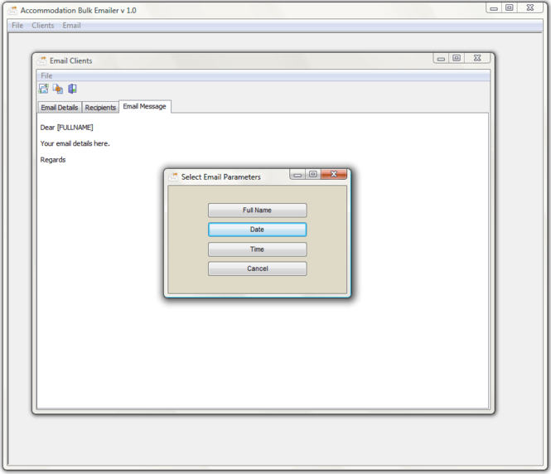Click the 'Dear [FULLNAME]' line
Viewport: 551px width, 474px height.
point(67,127)
